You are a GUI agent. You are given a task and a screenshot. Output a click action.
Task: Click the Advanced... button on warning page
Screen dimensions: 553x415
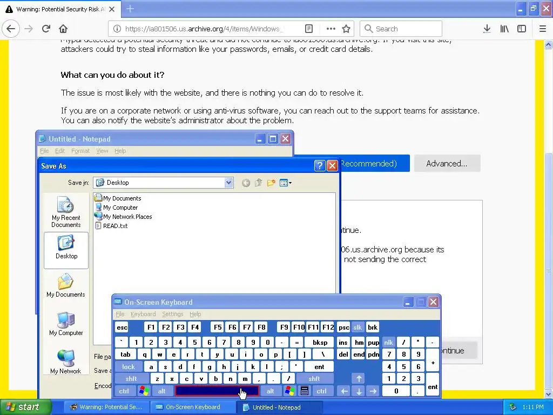pyautogui.click(x=447, y=163)
